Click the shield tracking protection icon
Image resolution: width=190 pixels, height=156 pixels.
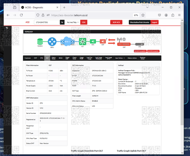click(x=38, y=15)
